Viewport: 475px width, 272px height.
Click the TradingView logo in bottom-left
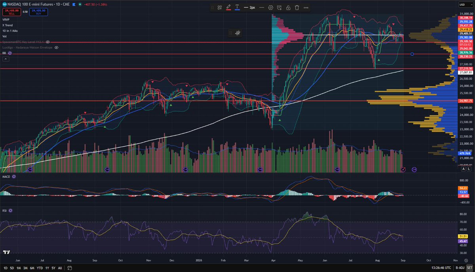[6, 252]
